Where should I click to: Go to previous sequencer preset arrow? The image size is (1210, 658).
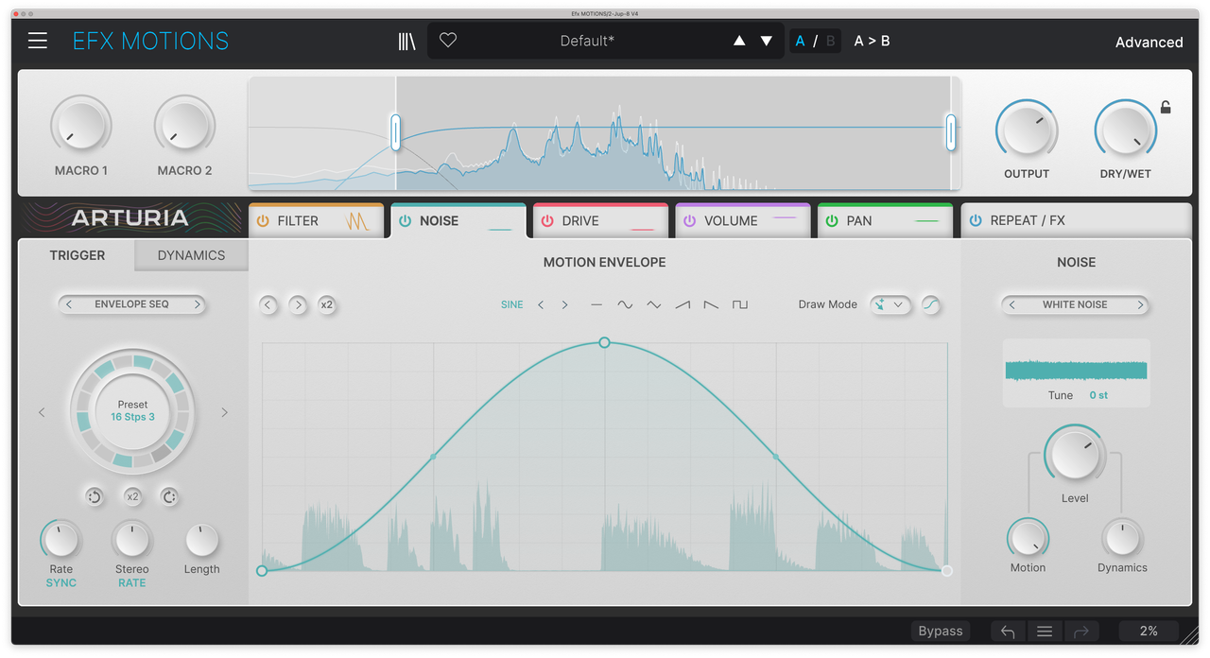[42, 412]
